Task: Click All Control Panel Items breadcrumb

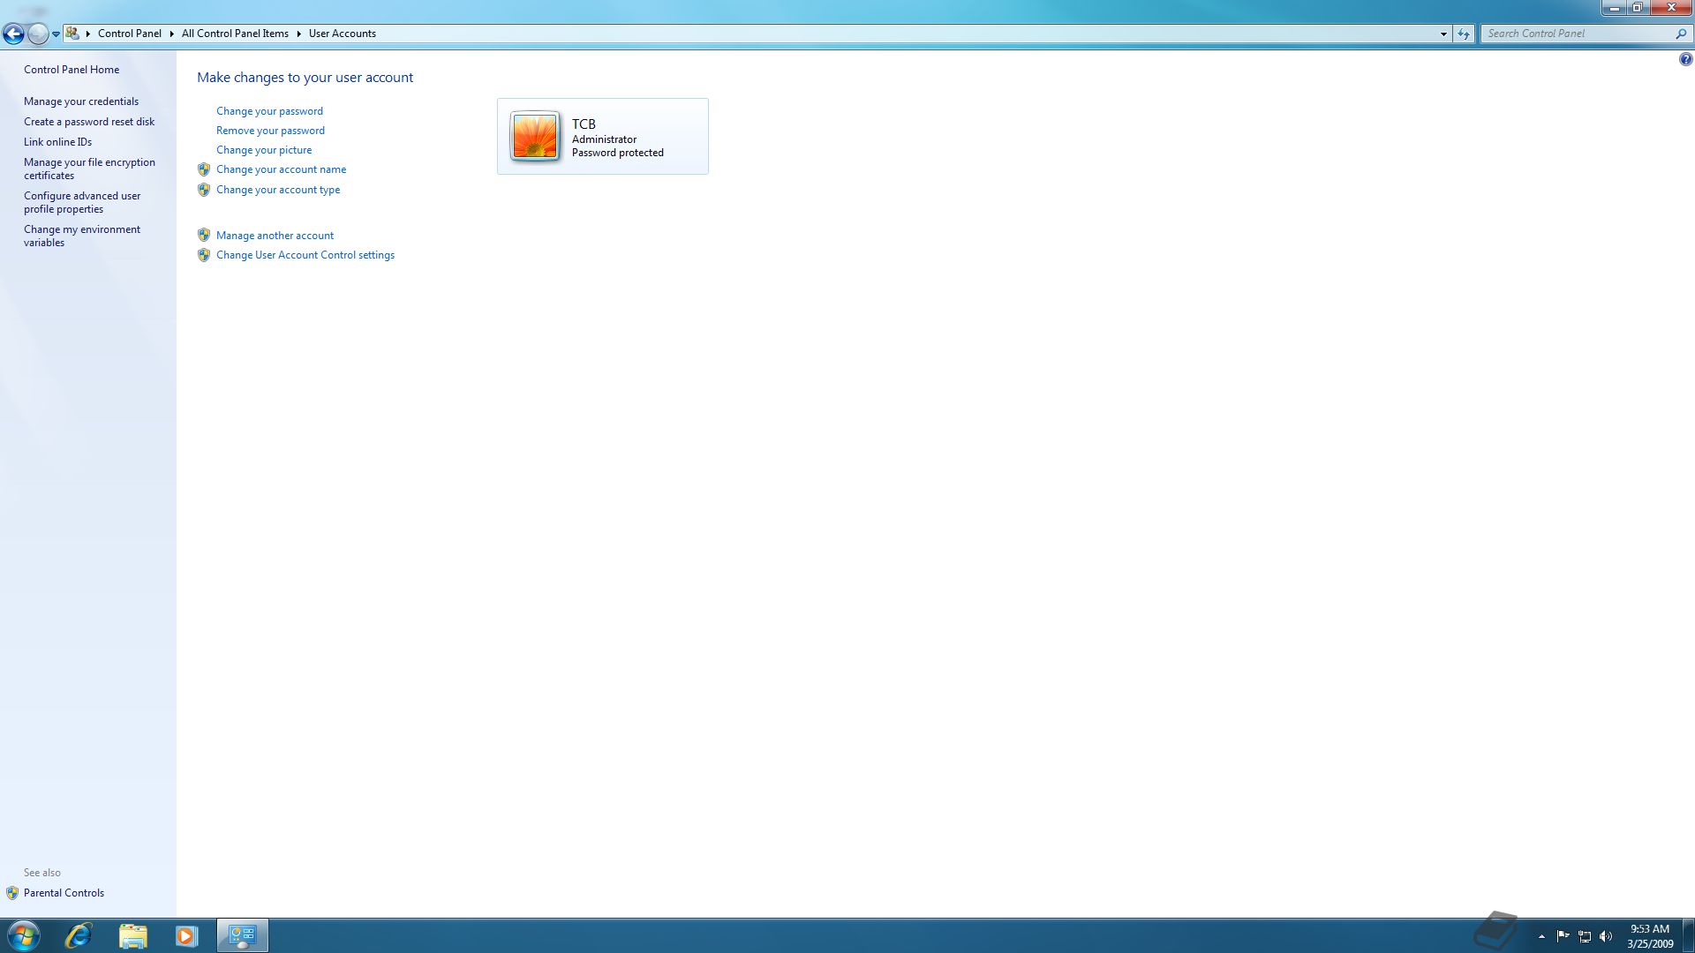Action: point(235,34)
